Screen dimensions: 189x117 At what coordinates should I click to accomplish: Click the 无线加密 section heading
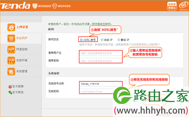click(54, 73)
